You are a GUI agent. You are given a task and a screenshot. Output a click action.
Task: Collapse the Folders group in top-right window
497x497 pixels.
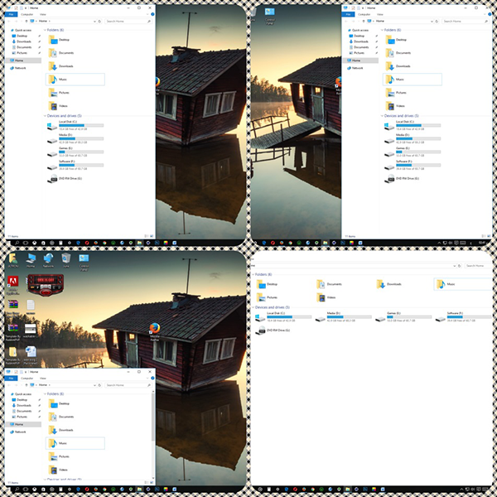382,30
